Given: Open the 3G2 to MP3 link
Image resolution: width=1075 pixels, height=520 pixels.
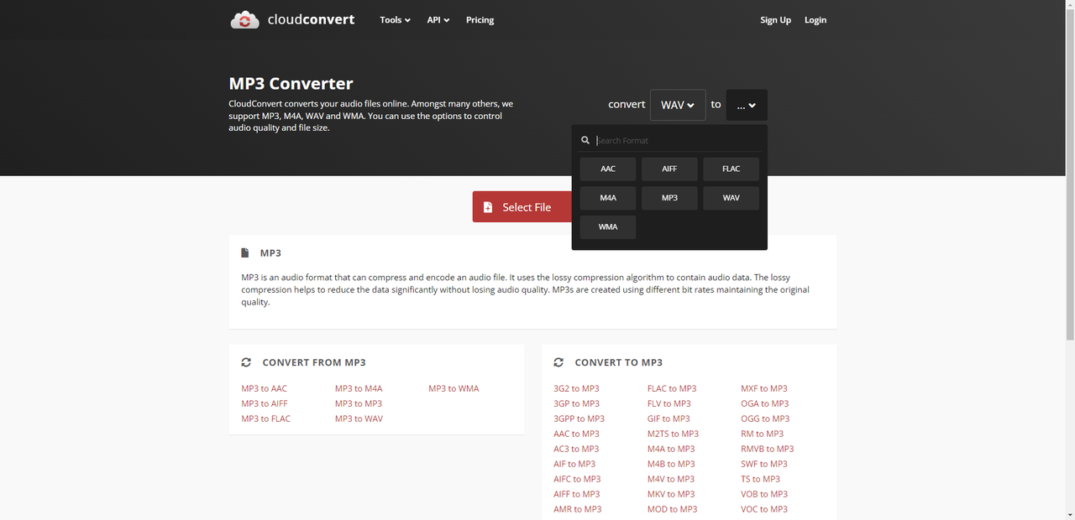Looking at the screenshot, I should [x=576, y=388].
